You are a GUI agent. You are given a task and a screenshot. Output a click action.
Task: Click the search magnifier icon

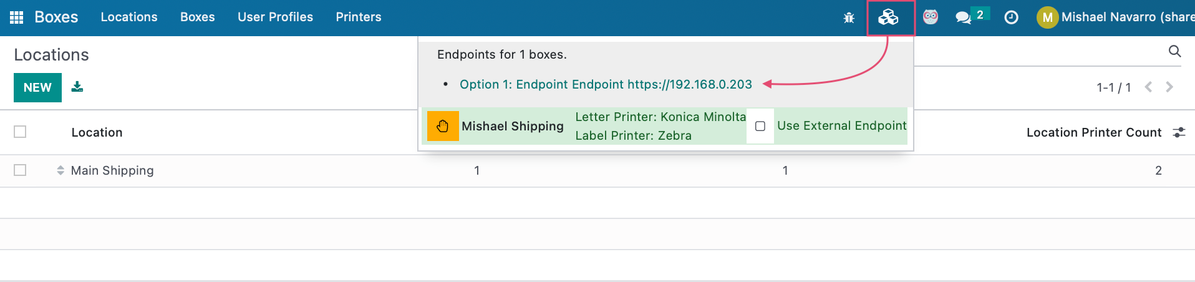pos(1174,51)
